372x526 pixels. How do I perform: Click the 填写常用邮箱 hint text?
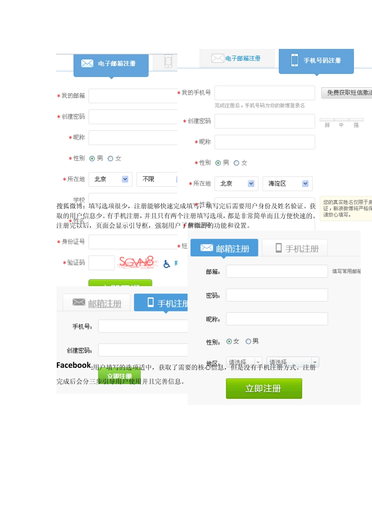pyautogui.click(x=347, y=271)
